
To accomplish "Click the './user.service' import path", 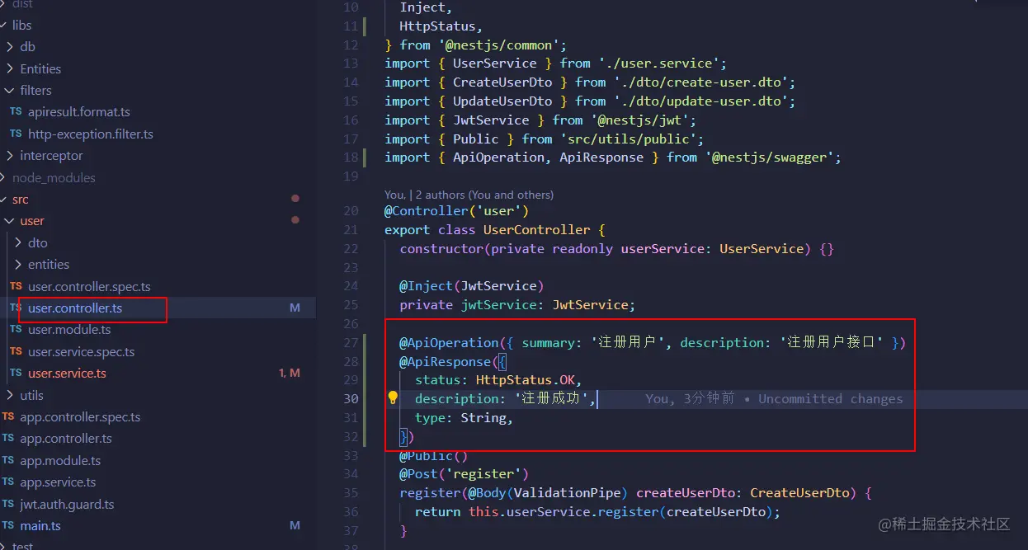I will (658, 63).
